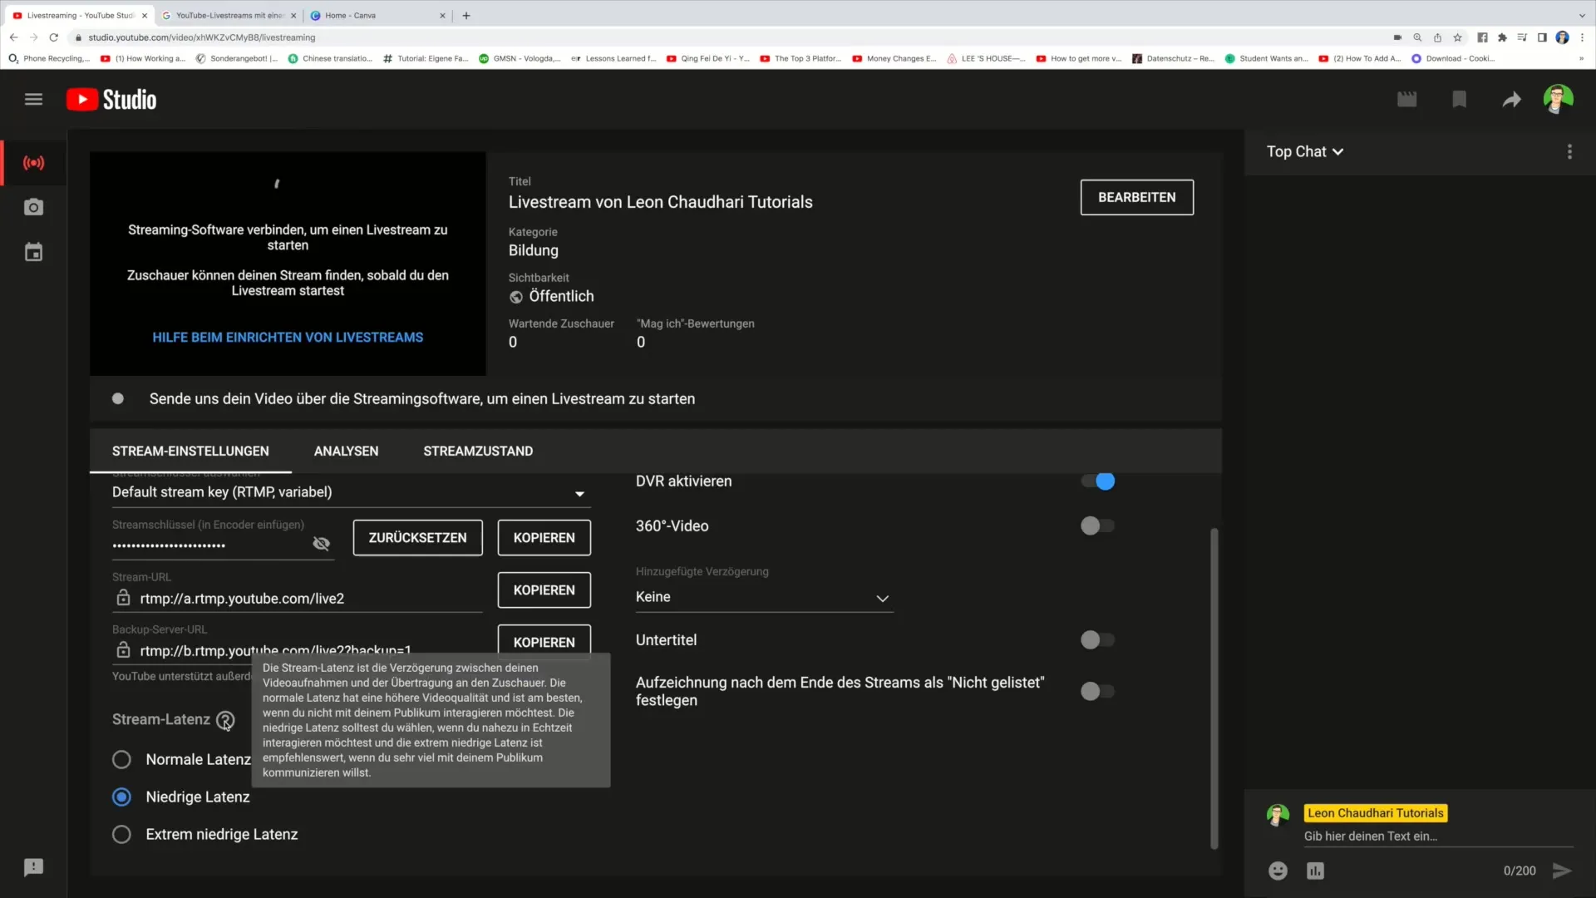Click HILFE BEIM EINRICHTEN VON LIVESTREAMS link
The image size is (1596, 898).
tap(287, 337)
